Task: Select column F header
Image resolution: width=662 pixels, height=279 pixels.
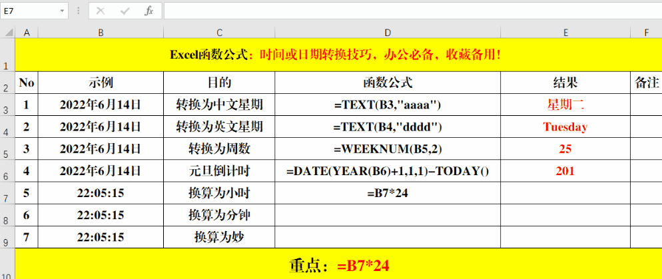Action: (x=647, y=33)
